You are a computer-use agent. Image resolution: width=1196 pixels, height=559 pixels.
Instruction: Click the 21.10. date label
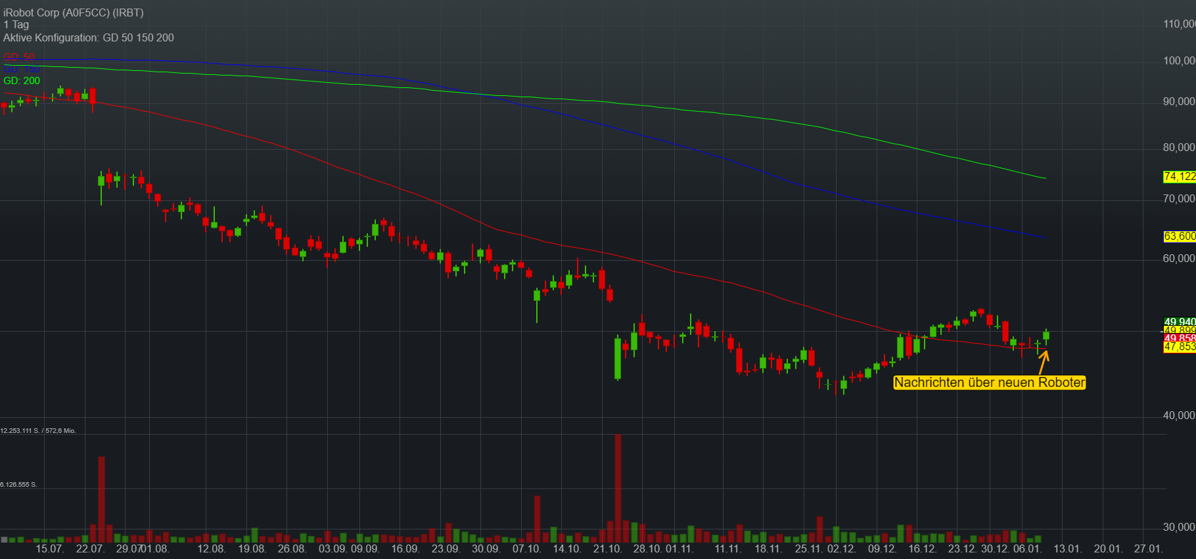607,549
